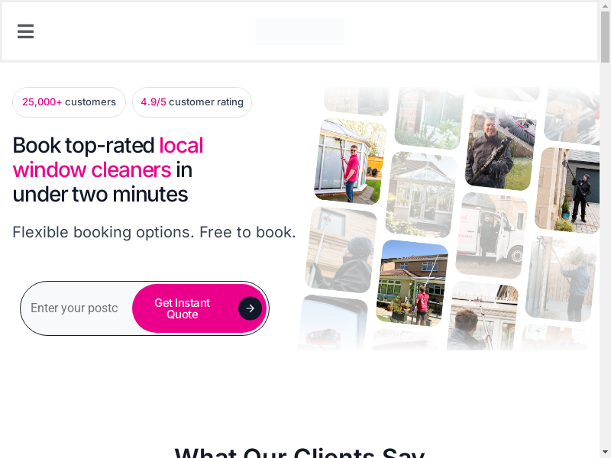This screenshot has height=458, width=611.
Task: Open photo of man cleaning beside wooden fence
Action: (561, 279)
